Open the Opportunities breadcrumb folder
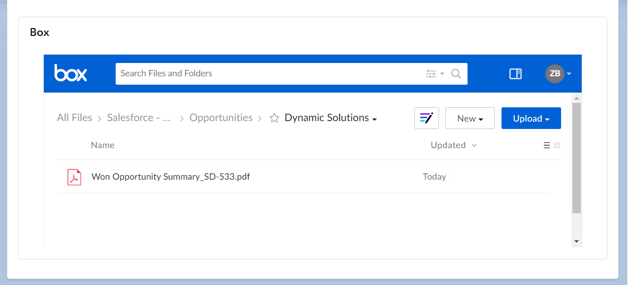 pyautogui.click(x=221, y=118)
